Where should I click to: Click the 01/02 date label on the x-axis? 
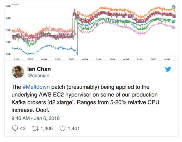tap(16, 59)
